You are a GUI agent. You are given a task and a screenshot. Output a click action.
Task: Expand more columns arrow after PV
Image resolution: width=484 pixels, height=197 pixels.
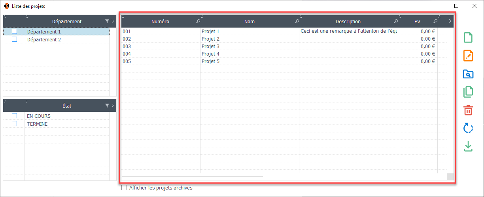pyautogui.click(x=450, y=21)
